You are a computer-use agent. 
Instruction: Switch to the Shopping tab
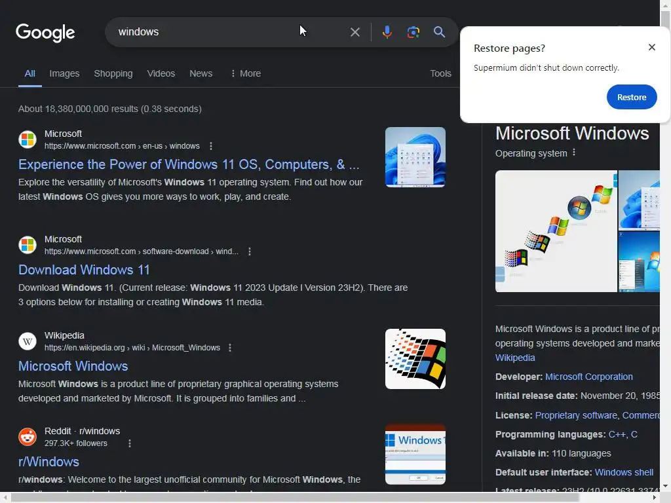point(113,73)
